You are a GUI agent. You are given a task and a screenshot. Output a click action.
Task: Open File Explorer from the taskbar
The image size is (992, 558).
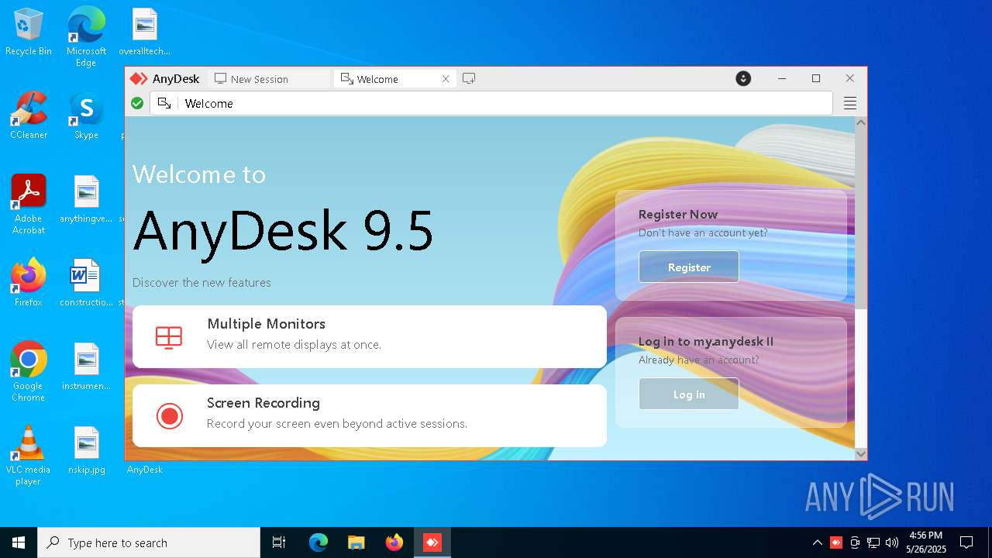[x=356, y=542]
